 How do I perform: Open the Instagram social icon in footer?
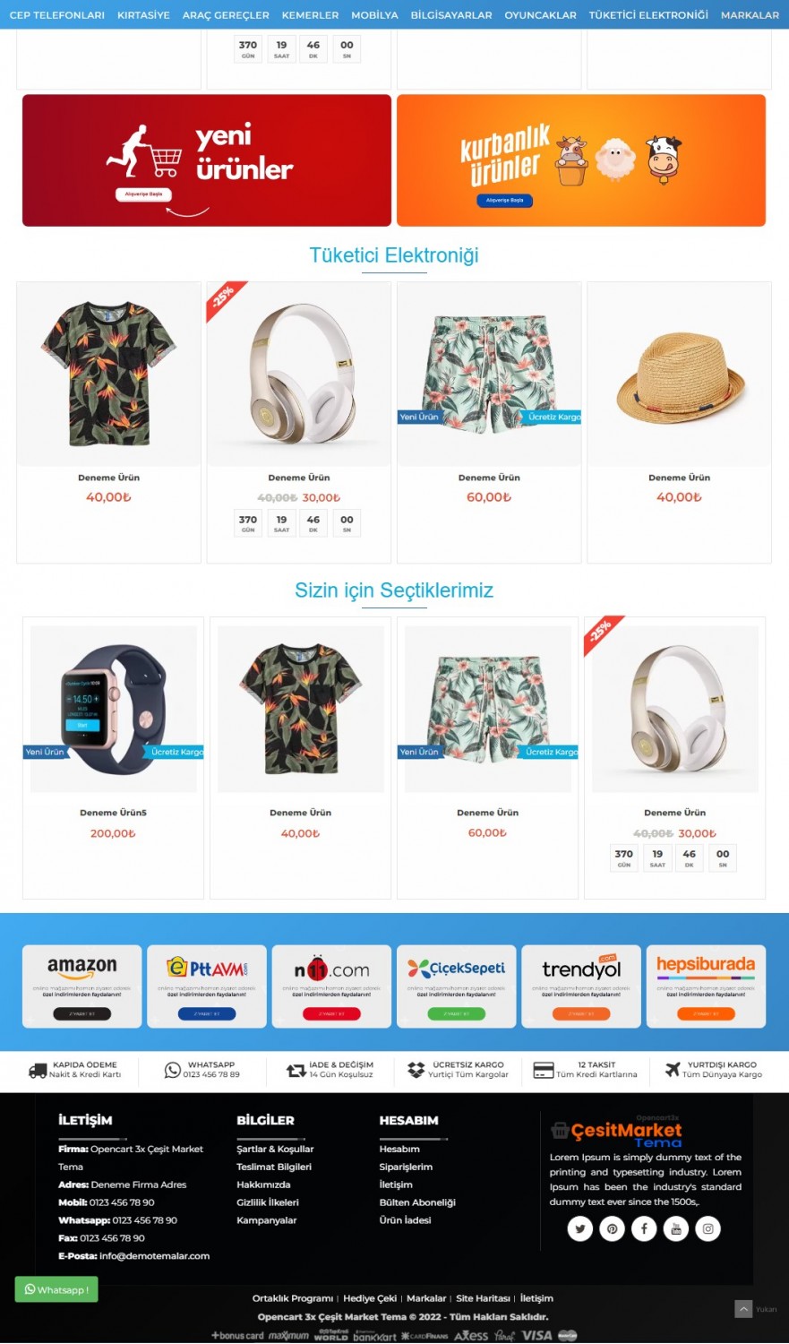708,1228
